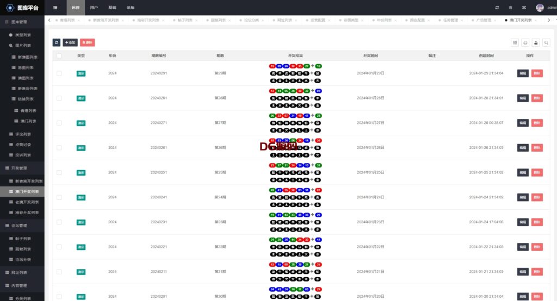Edit the row dated 2024年01月25日
Viewport: 557px width, 301px height.
click(x=523, y=173)
